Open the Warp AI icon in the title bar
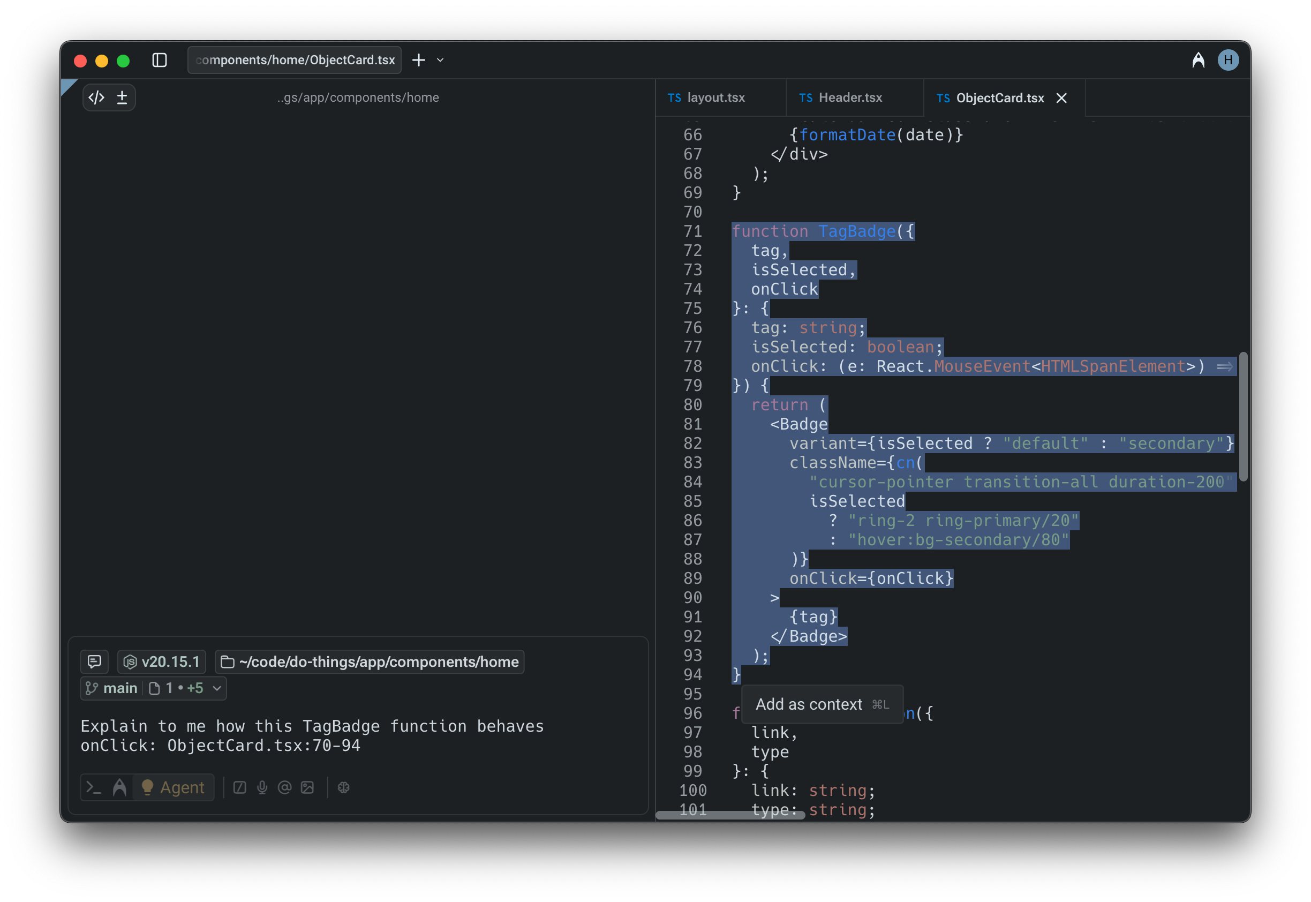 click(x=1198, y=60)
